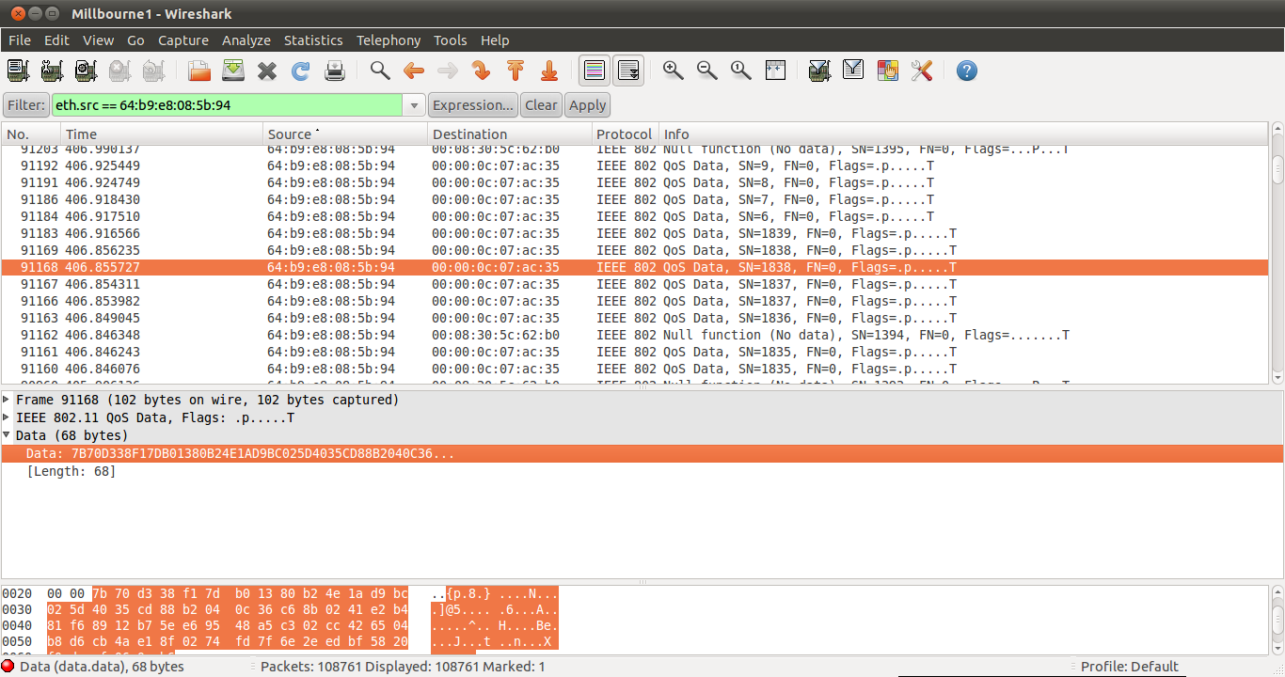Start a new live capture
Viewport: 1285px width, 677px height.
[x=86, y=71]
